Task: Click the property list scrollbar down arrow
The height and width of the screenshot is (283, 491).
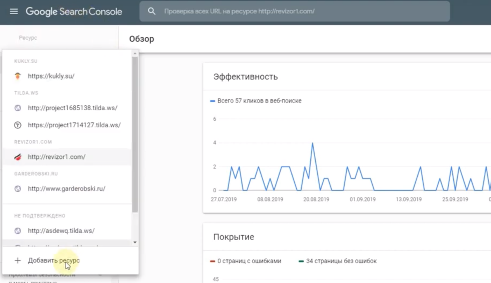Action: [135, 242]
